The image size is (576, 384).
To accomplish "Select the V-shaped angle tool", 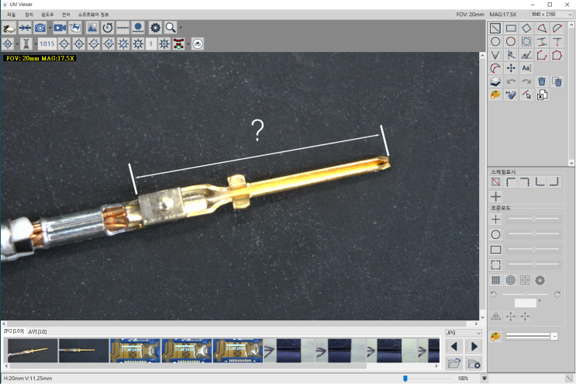I will point(495,55).
